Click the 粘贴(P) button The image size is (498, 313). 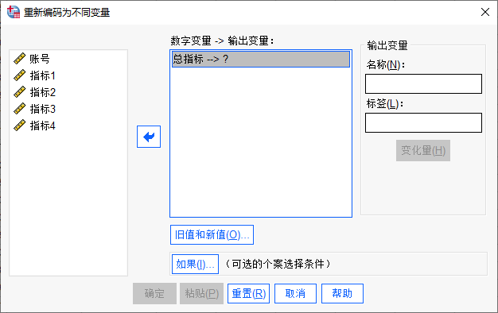coord(202,293)
